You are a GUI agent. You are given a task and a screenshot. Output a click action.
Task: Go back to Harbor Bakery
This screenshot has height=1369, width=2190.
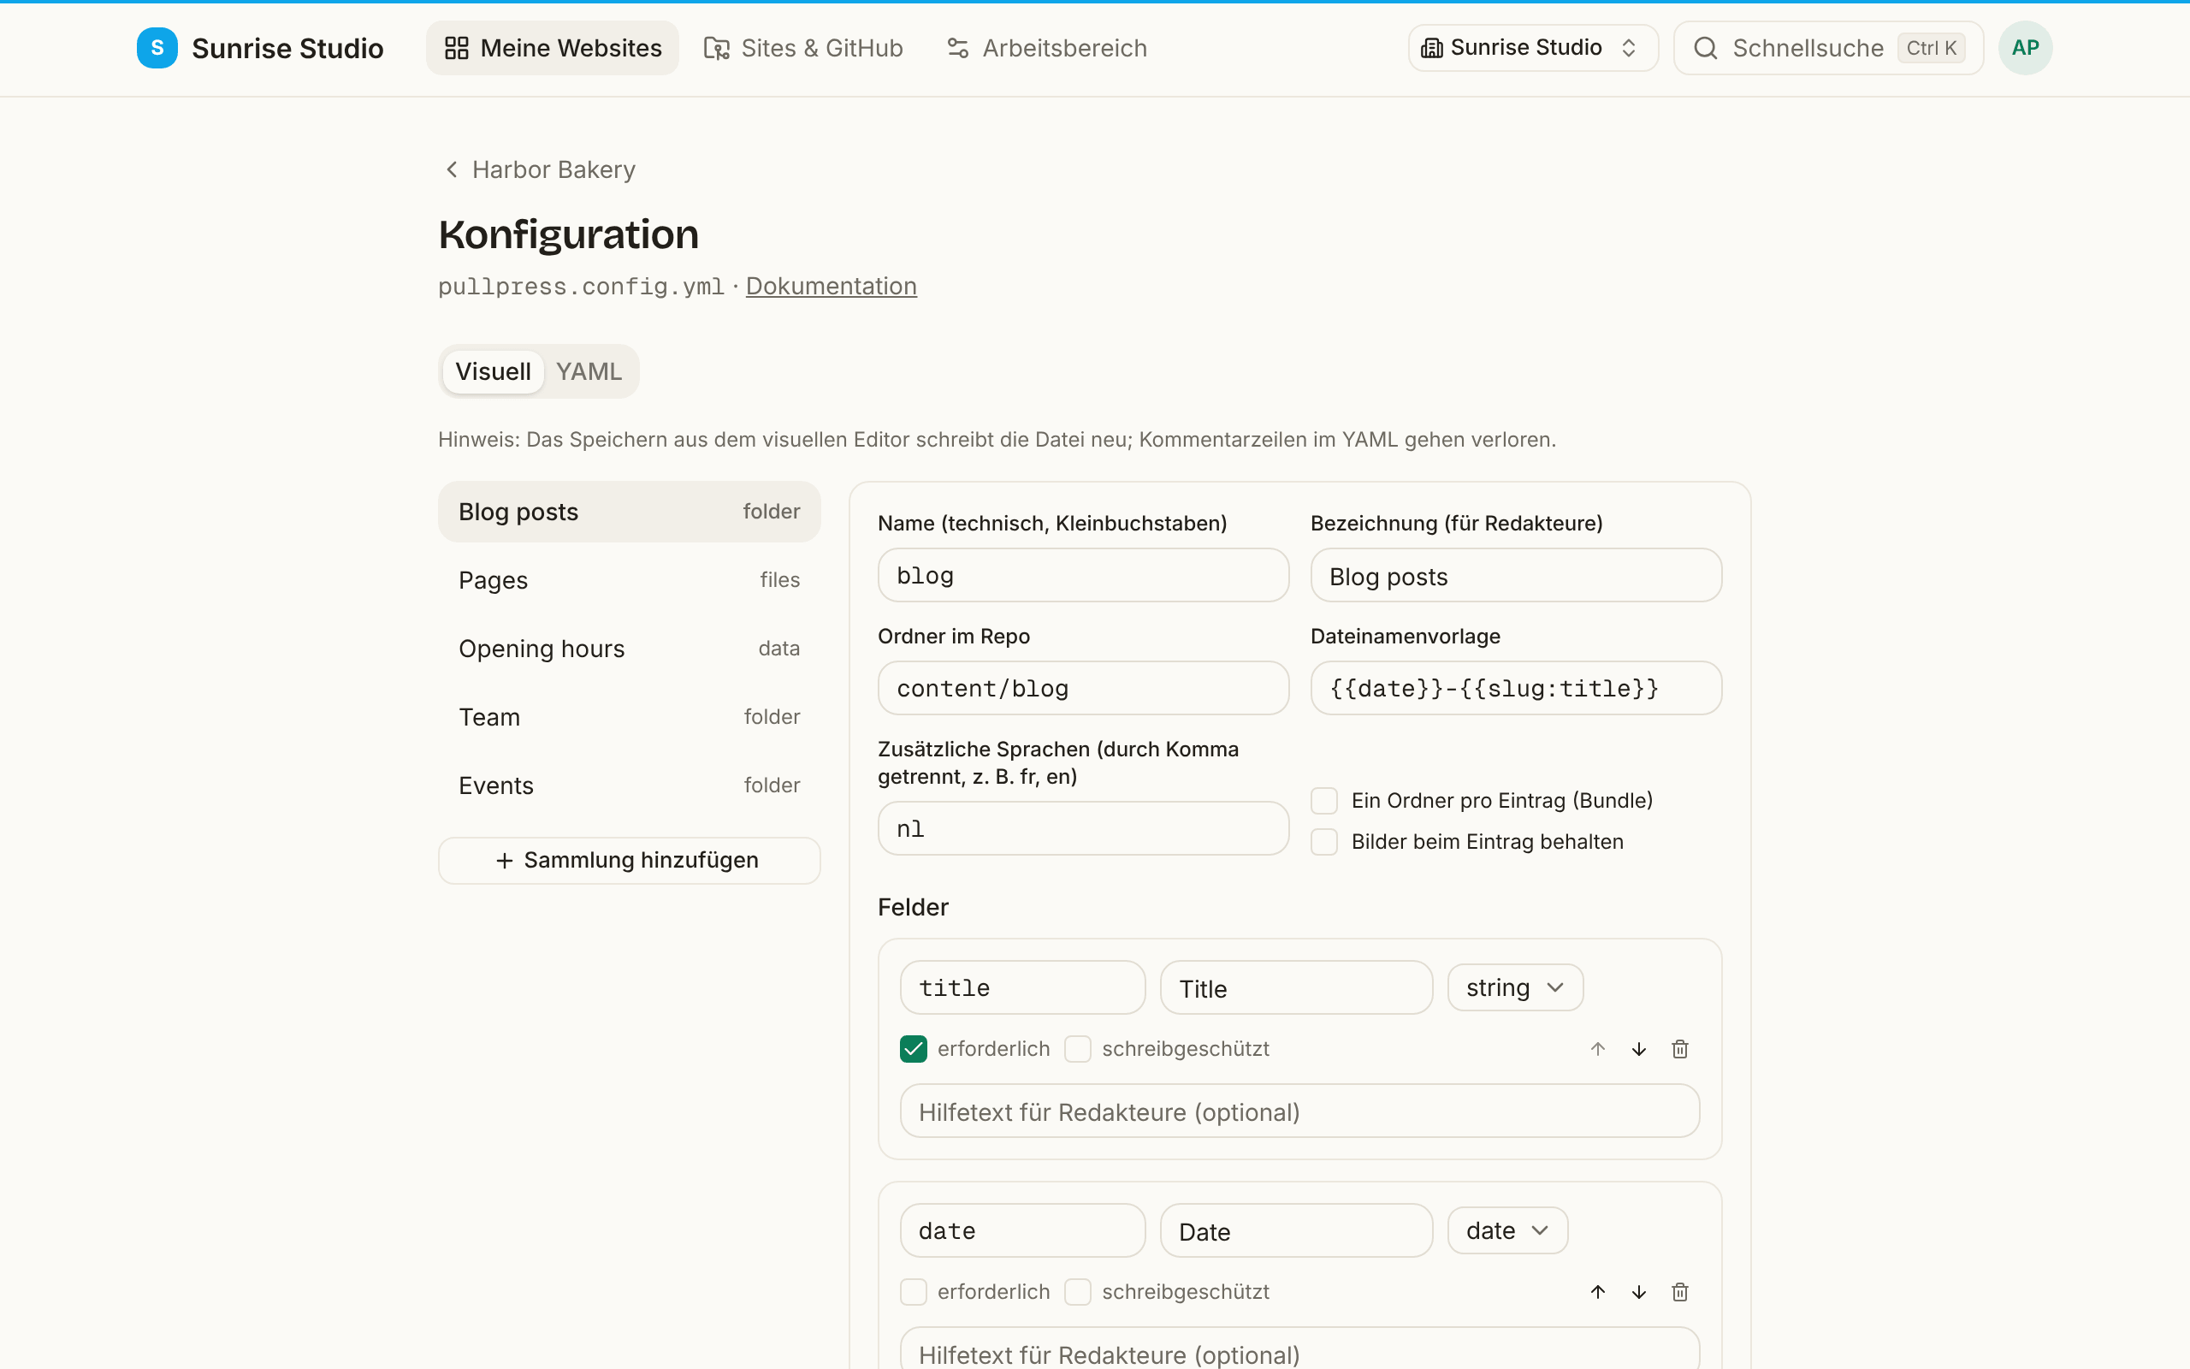(541, 169)
